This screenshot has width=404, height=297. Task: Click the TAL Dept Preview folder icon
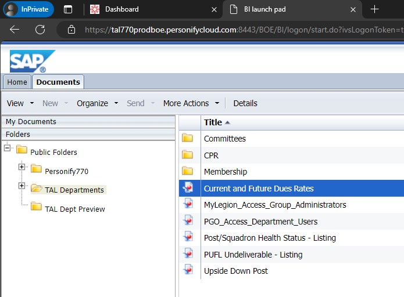[36, 206]
